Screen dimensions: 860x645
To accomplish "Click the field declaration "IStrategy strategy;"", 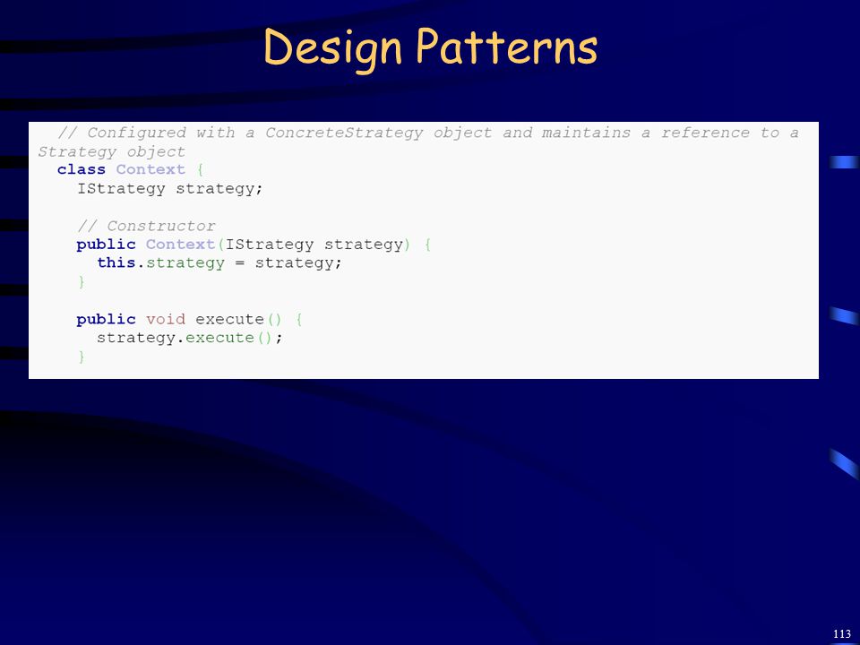I will [170, 189].
